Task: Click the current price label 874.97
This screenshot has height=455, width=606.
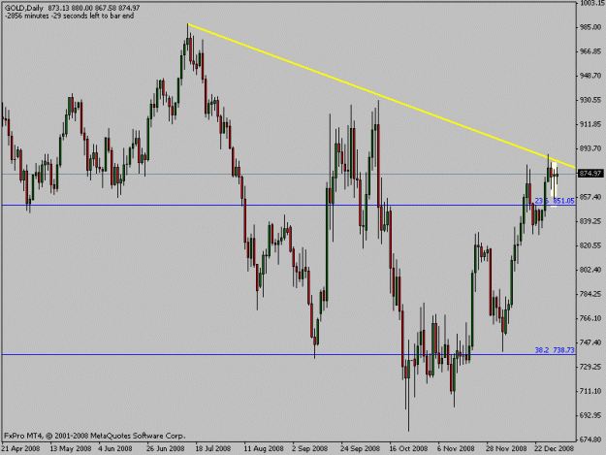Action: pyautogui.click(x=590, y=174)
